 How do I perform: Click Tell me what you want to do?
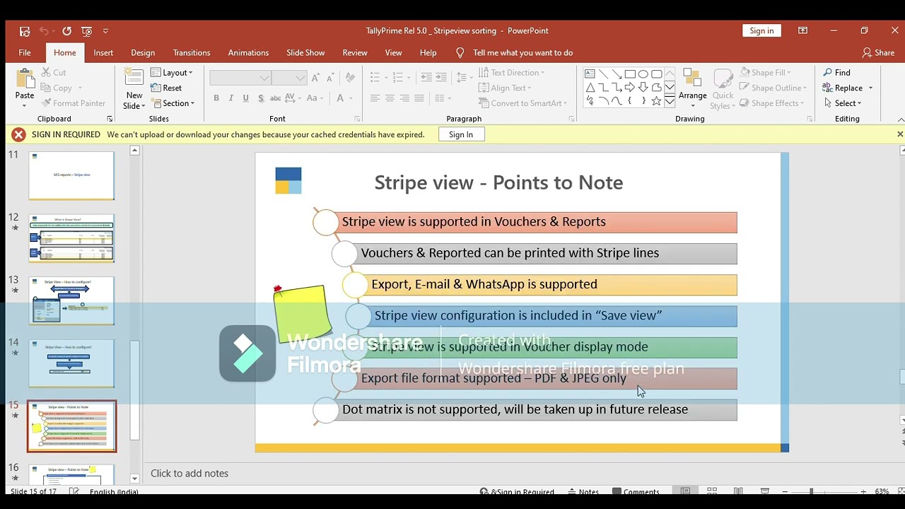tap(522, 52)
